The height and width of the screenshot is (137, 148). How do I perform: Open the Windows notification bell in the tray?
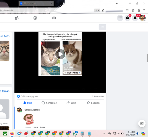[137, 133]
